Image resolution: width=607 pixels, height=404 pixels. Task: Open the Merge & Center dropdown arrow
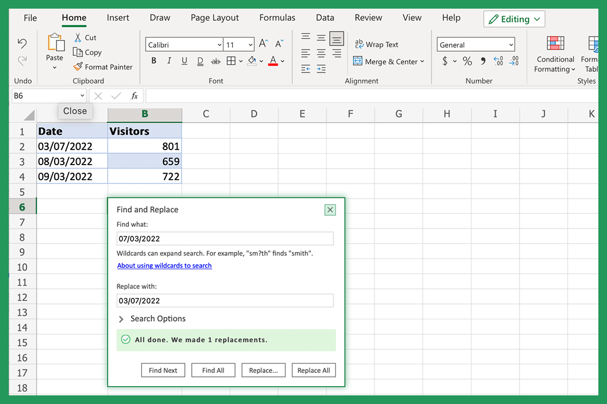422,62
